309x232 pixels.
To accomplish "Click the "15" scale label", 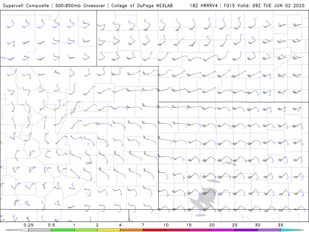I will pos(189,225).
